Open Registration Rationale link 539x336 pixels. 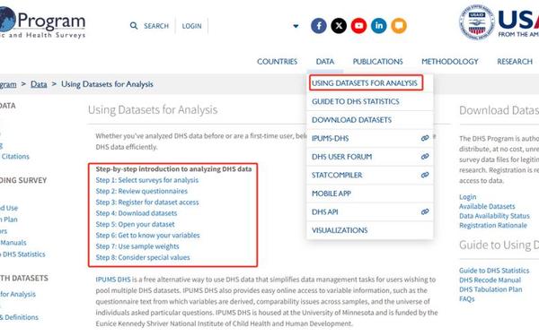coord(493,225)
